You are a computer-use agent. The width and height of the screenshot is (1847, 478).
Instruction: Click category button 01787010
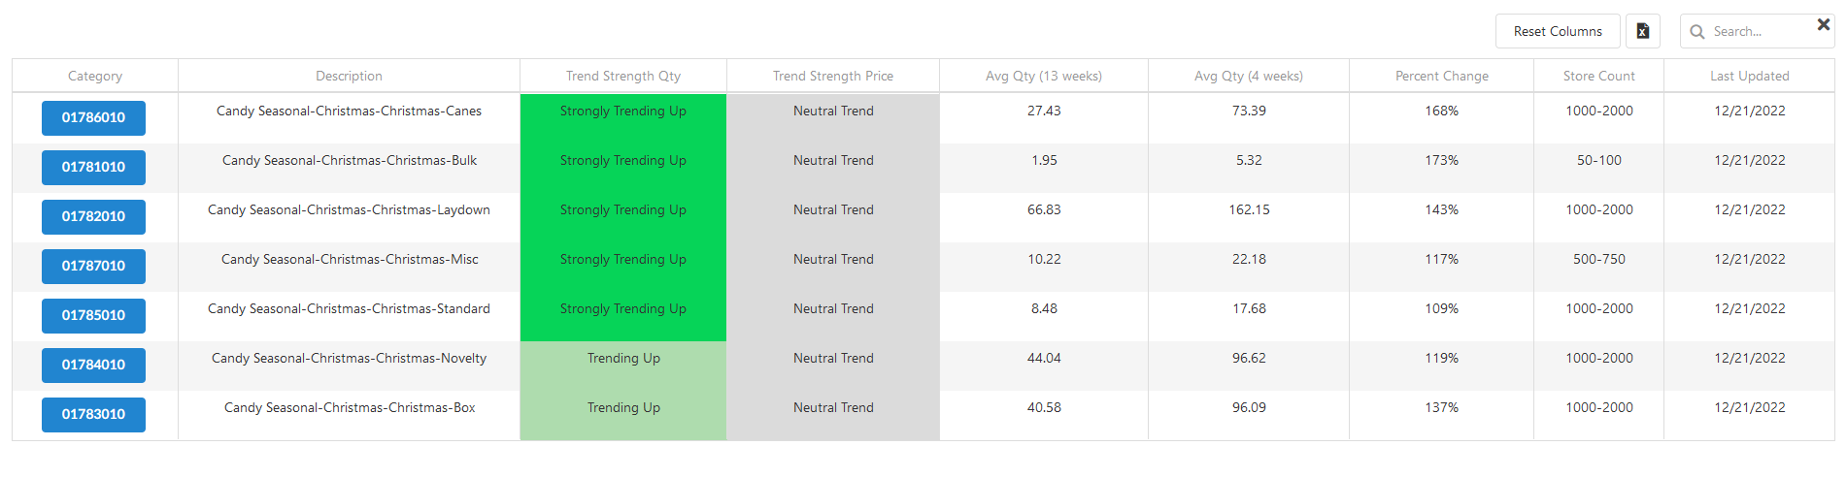click(x=93, y=267)
